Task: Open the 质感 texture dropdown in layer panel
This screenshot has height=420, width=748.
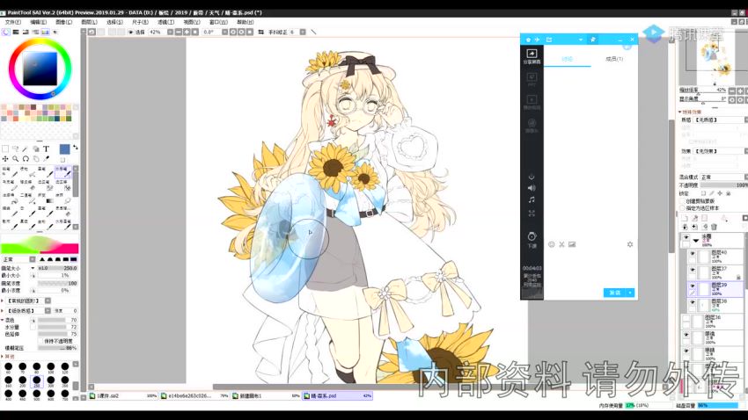Action: click(721, 120)
